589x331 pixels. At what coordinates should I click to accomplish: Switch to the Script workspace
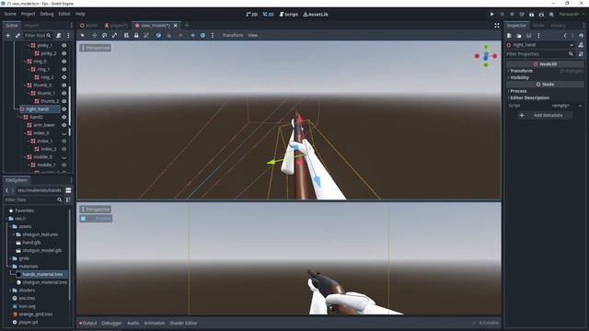coord(288,15)
